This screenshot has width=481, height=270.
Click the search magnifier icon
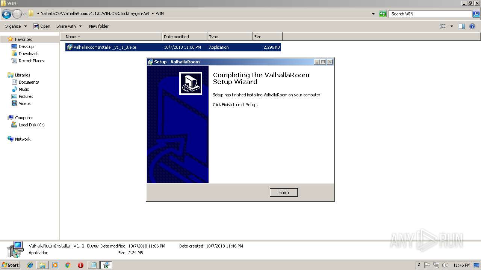coord(476,14)
